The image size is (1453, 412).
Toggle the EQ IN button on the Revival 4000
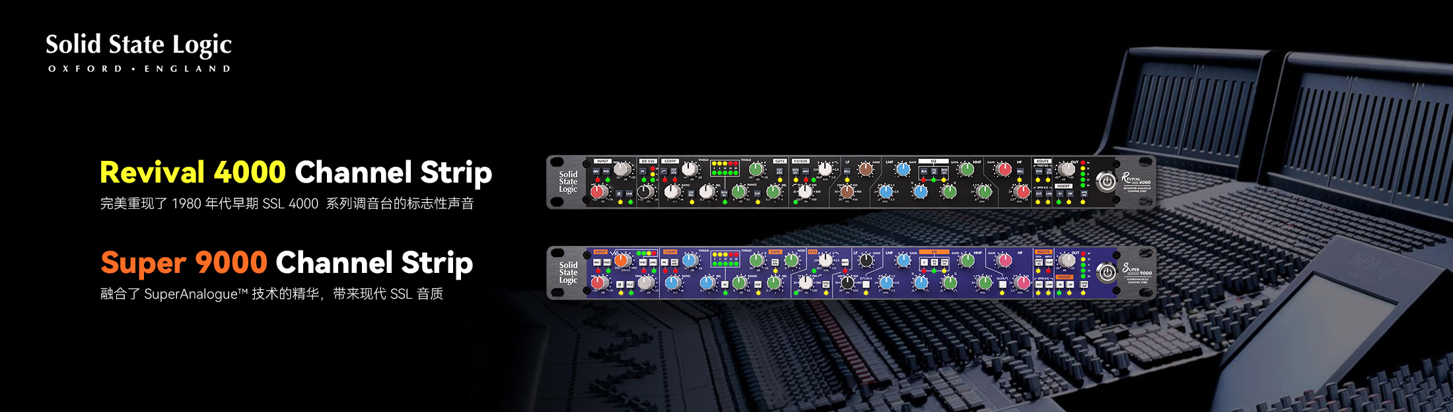pyautogui.click(x=934, y=171)
